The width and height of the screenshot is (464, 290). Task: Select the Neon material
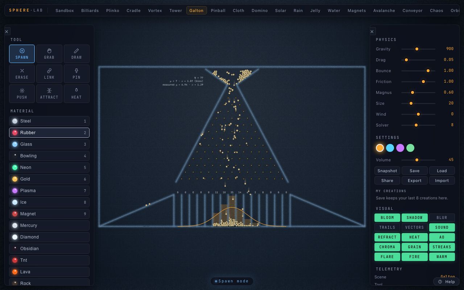coord(49,167)
